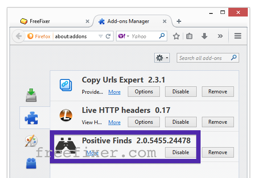This screenshot has height=178, width=253.
Task: Remove the Live HTTP headers extension
Action: tap(217, 122)
